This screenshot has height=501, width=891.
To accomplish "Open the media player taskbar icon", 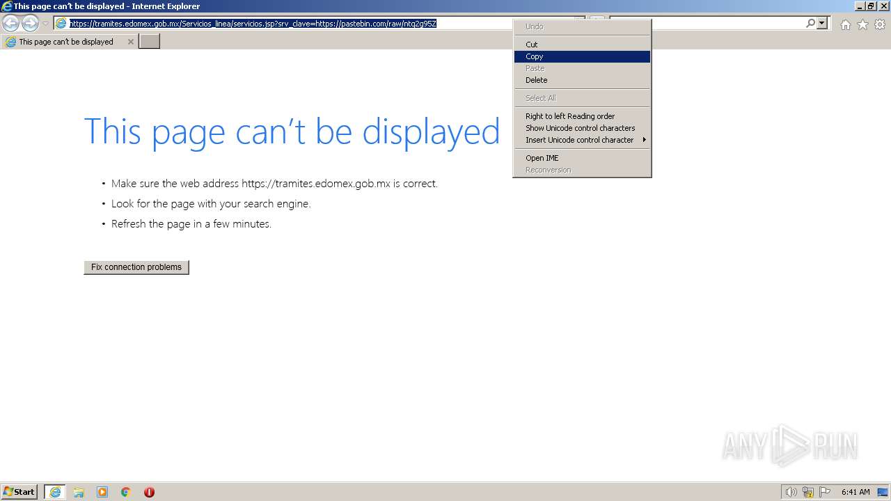I will click(x=102, y=492).
